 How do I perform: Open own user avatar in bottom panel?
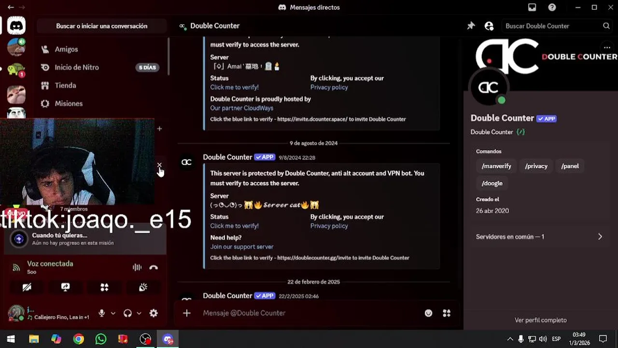click(16, 313)
